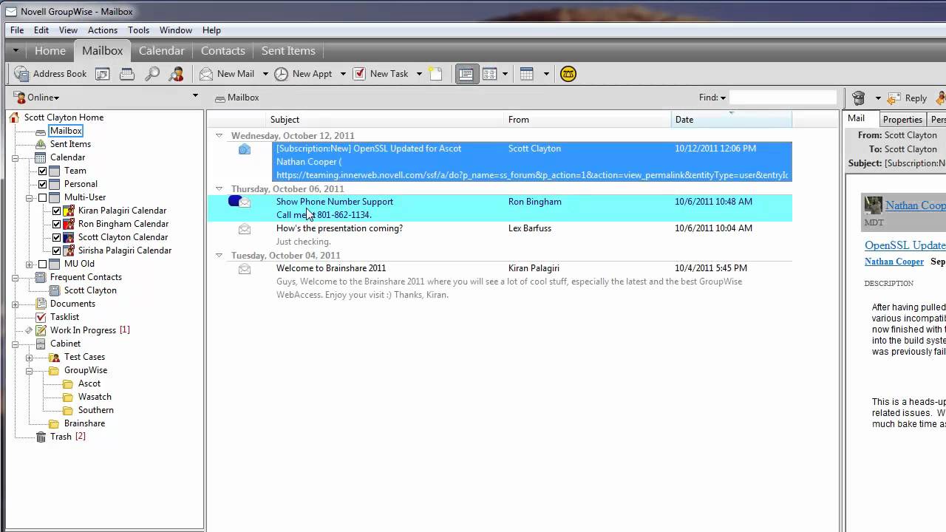Uncheck Ron Bingham Calendar checkbox
Viewport: 946px width, 532px height.
tap(56, 224)
